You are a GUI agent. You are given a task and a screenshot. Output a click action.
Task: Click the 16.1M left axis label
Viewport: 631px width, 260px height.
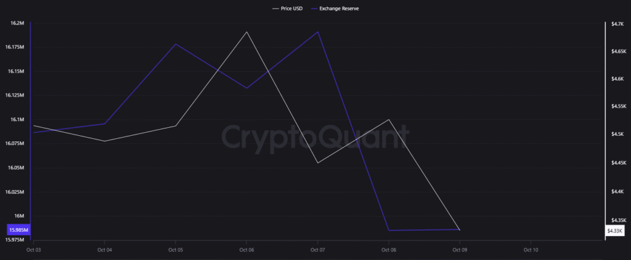point(17,119)
